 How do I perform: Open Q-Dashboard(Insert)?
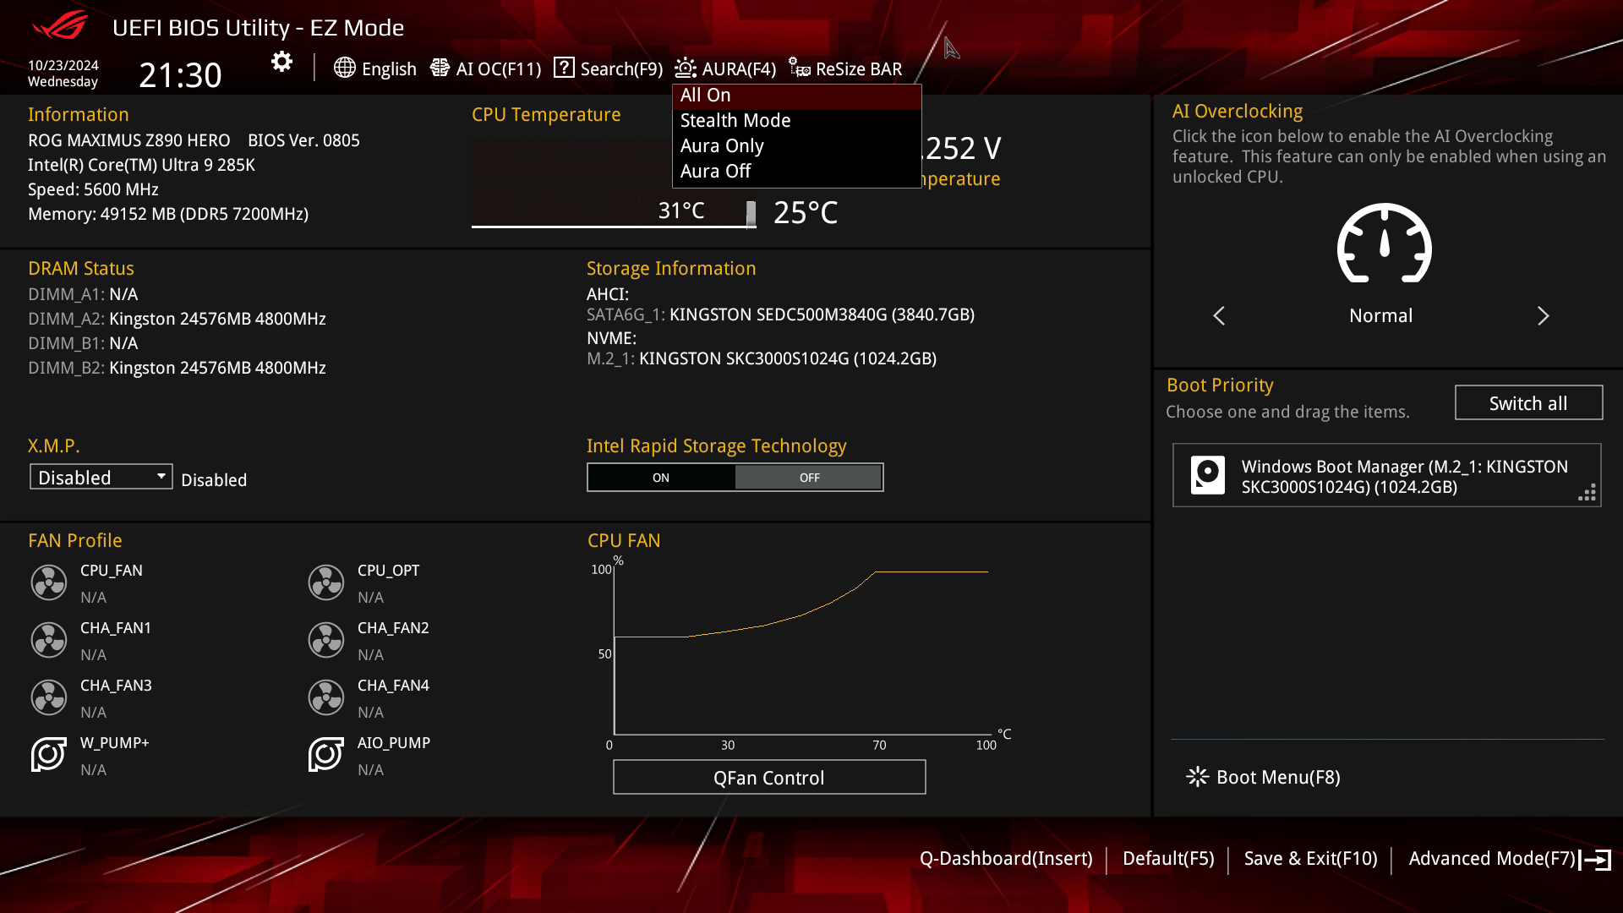point(1006,859)
